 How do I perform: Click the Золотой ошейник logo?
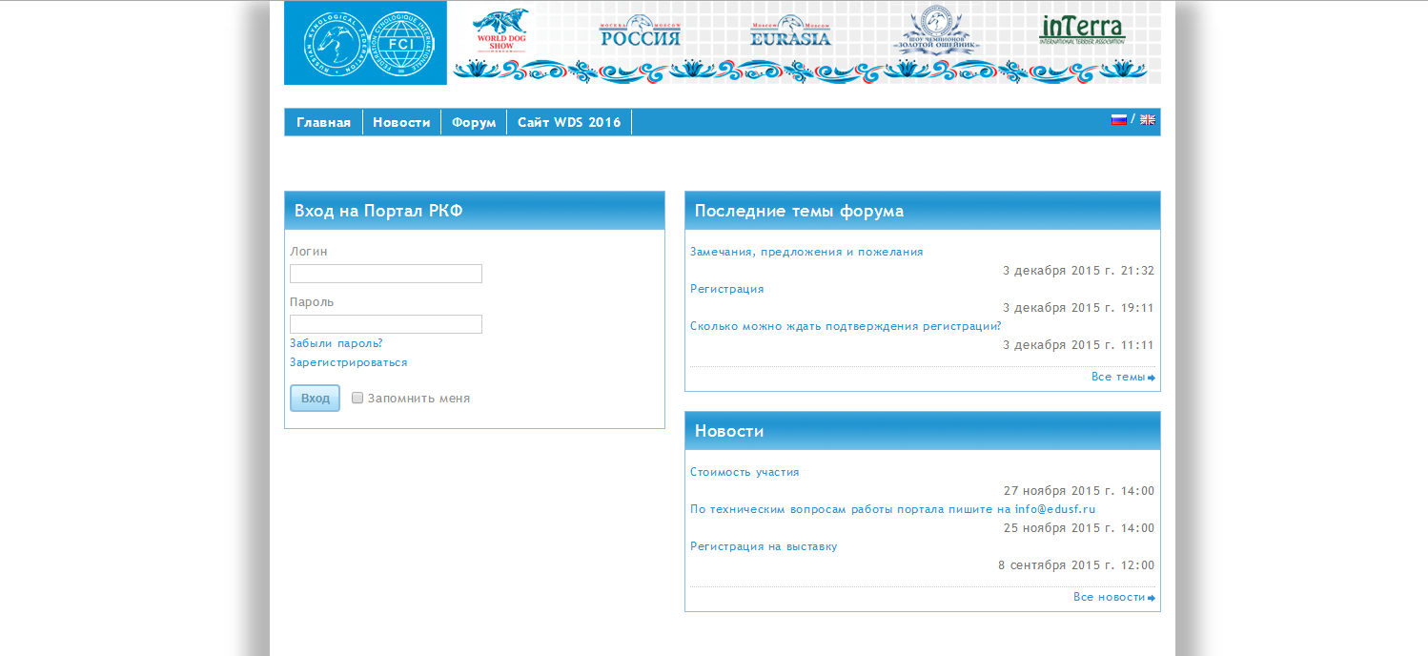pos(936,31)
